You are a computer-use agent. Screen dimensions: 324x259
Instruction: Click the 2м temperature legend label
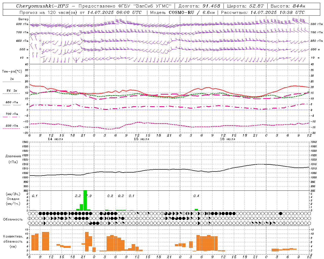[x=12, y=79]
